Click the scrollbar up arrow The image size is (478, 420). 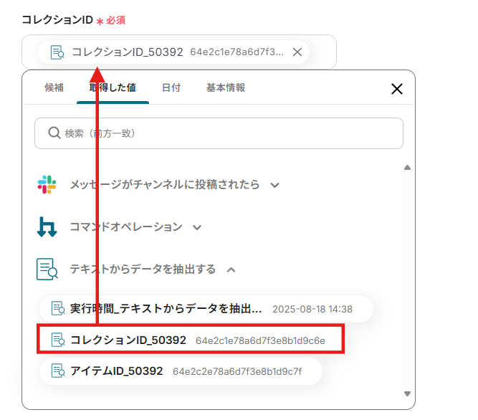coord(407,167)
